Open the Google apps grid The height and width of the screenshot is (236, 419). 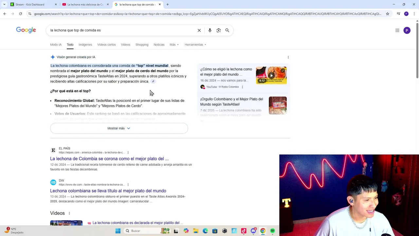(x=397, y=30)
